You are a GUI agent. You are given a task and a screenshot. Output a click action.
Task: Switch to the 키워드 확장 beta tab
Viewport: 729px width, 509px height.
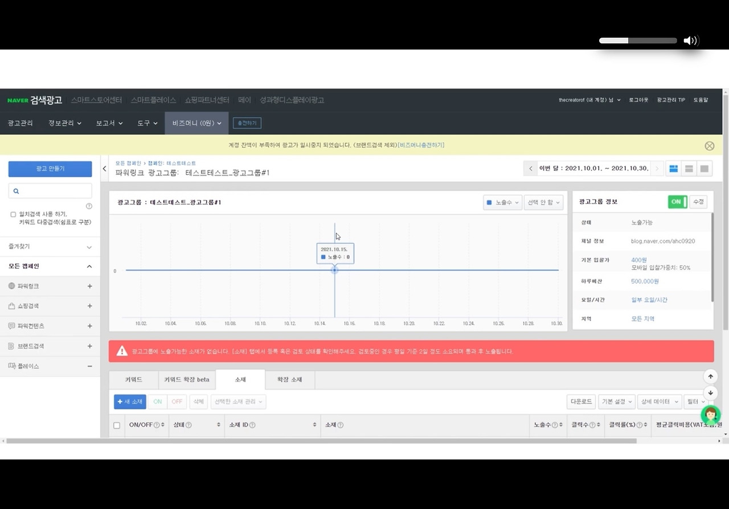coord(187,380)
